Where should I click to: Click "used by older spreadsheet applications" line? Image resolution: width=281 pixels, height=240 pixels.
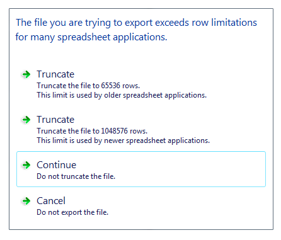point(122,95)
